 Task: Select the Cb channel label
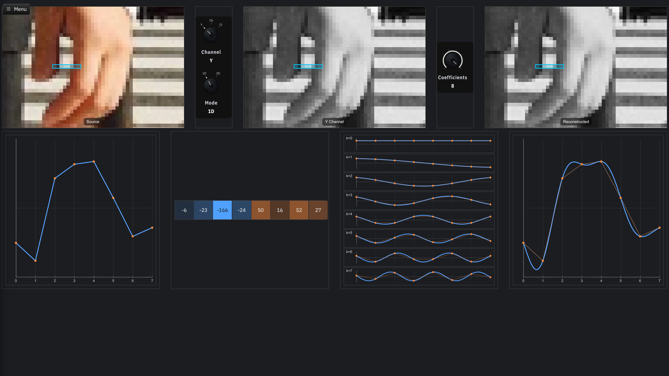tap(211, 21)
